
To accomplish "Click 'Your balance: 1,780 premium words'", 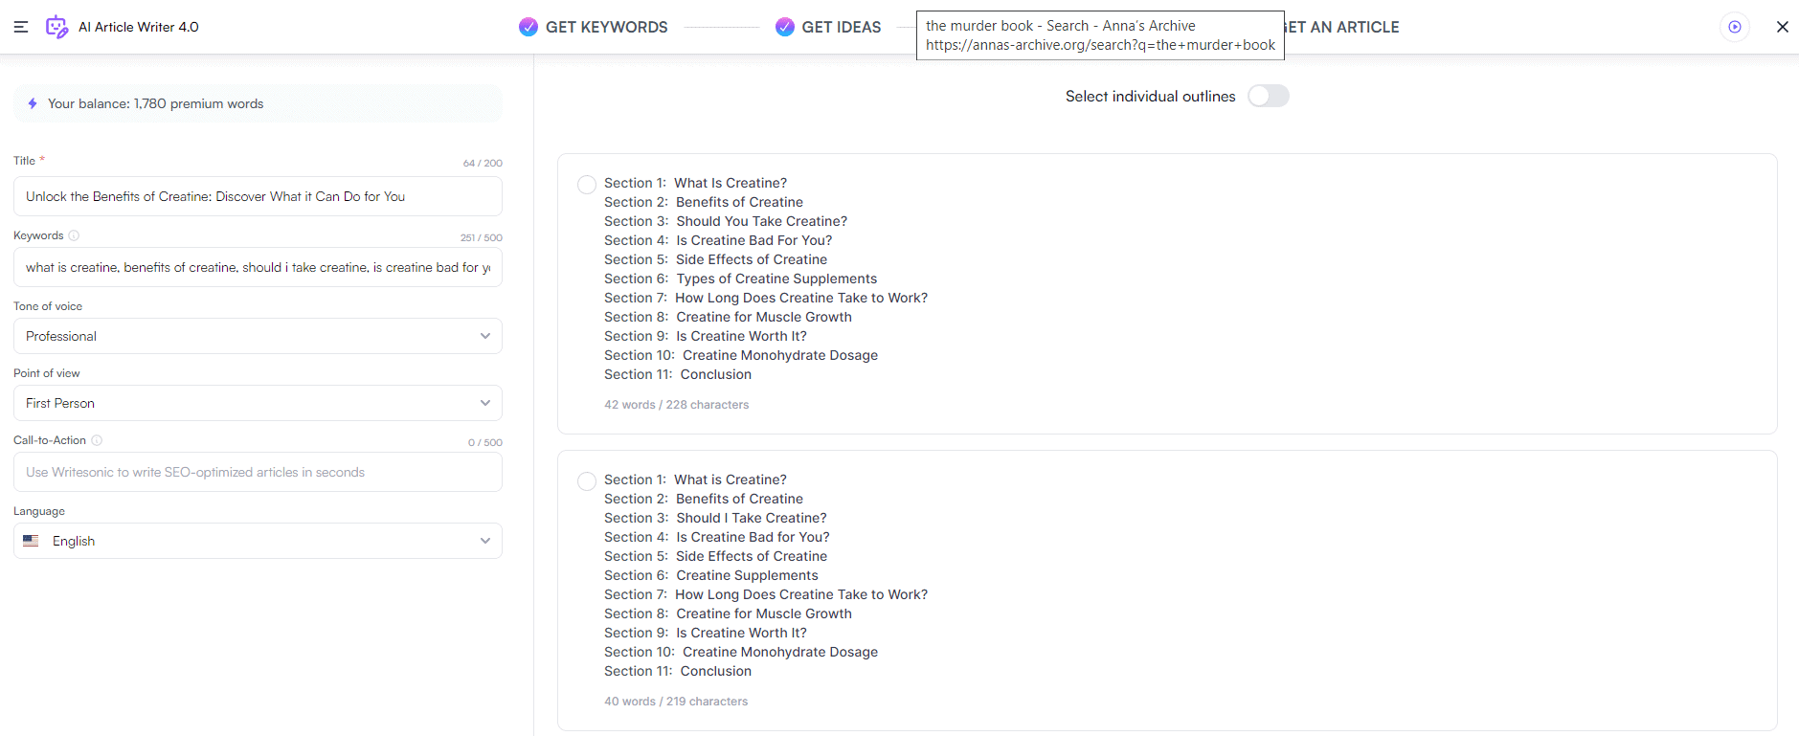I will pos(156,103).
